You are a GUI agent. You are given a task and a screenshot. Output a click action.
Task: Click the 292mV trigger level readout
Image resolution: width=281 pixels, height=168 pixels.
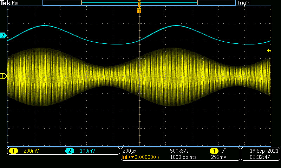[x=218, y=157]
